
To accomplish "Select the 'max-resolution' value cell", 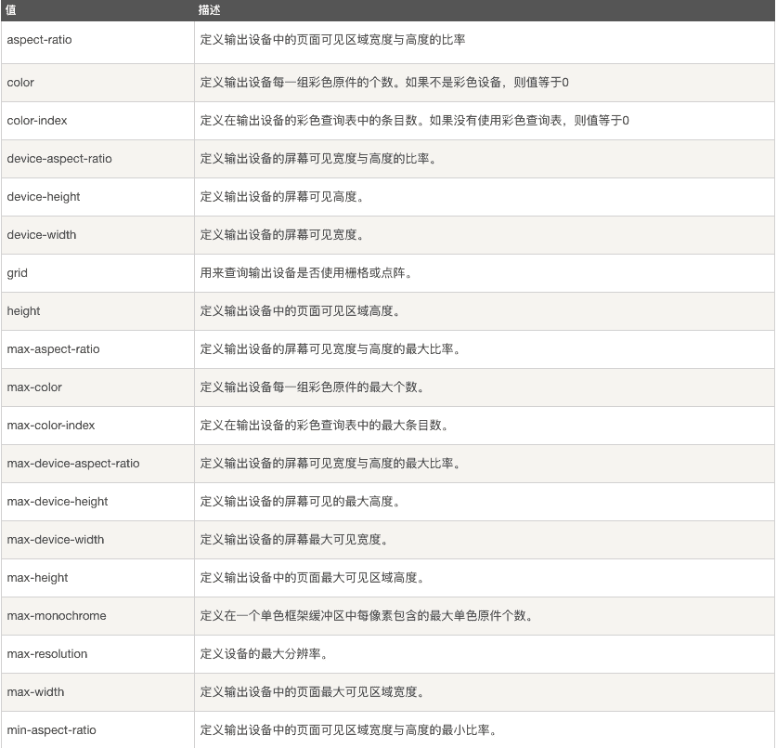I will [97, 654].
